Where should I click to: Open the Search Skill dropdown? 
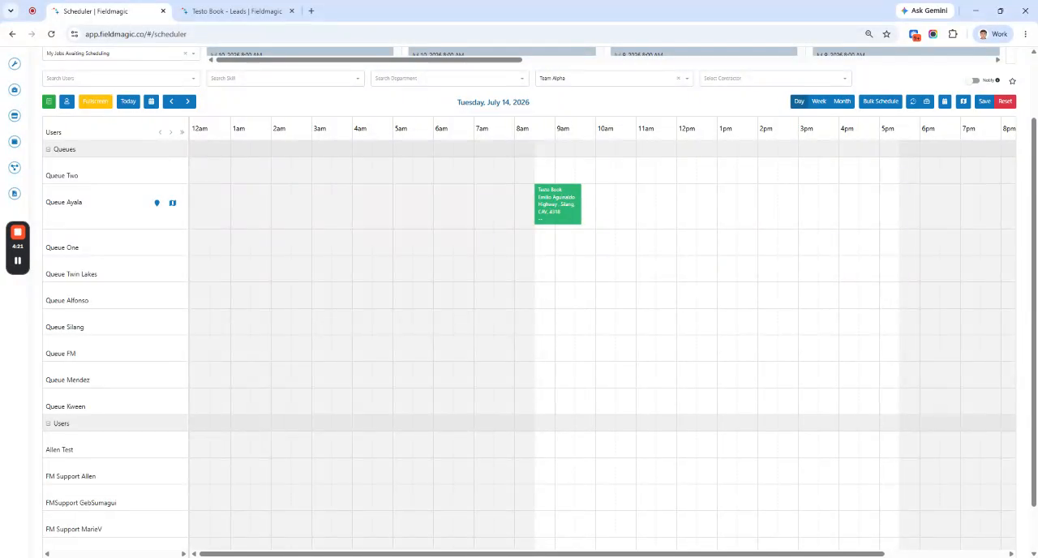[285, 79]
